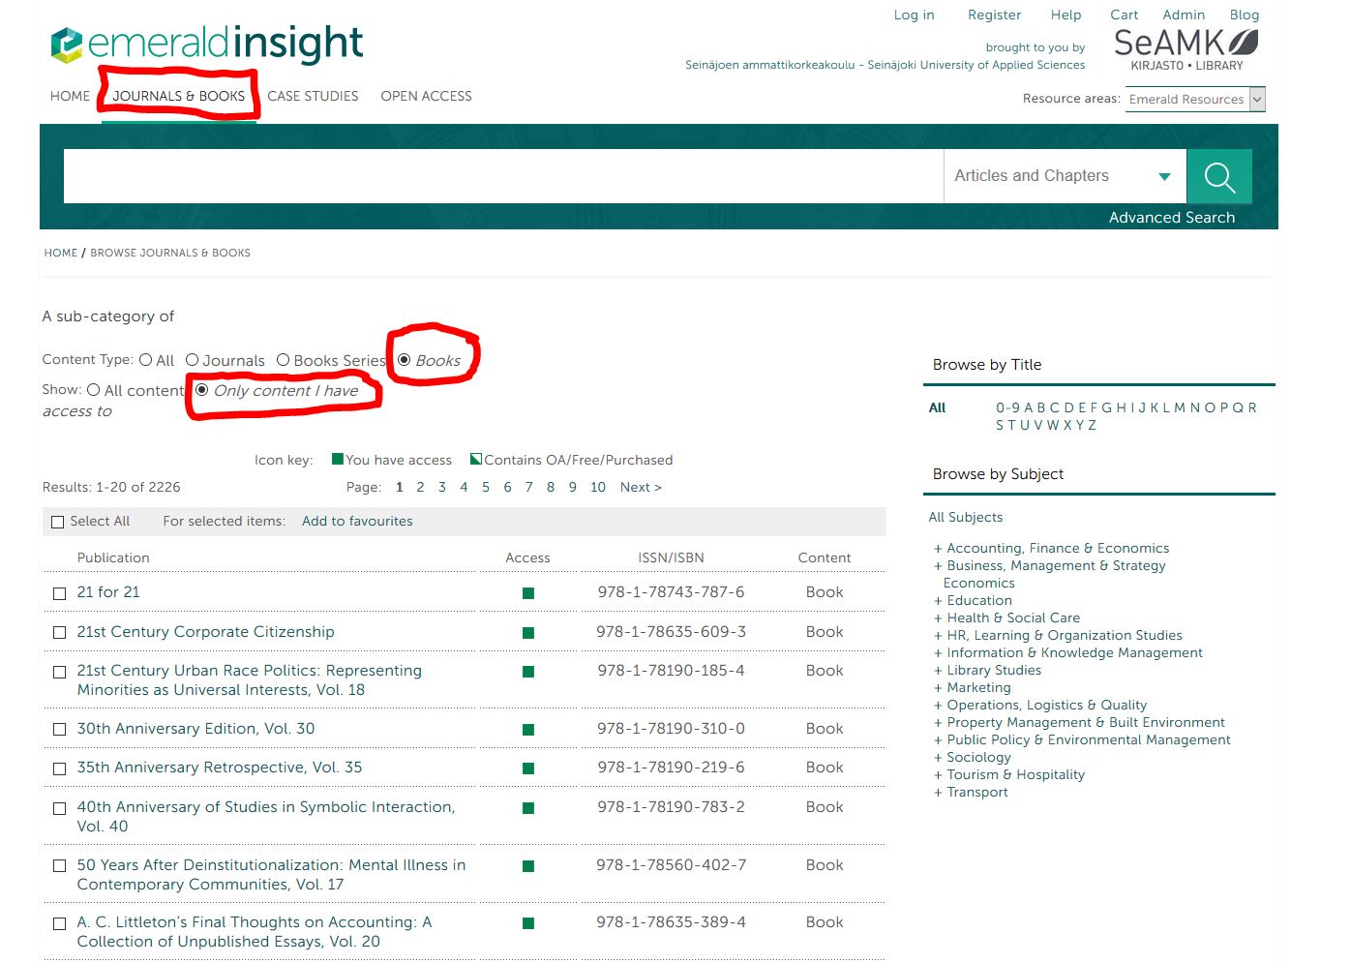Select the Books Series radio button
Screen dimensions: 1351x964
point(283,360)
